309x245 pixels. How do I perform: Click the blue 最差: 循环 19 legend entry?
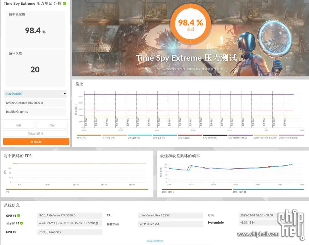pos(268,191)
